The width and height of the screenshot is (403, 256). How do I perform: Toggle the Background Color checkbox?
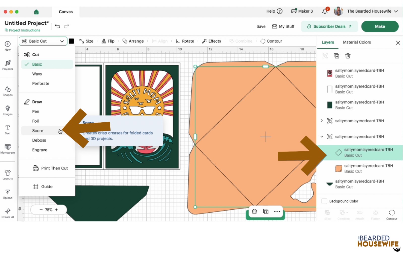coord(324,201)
